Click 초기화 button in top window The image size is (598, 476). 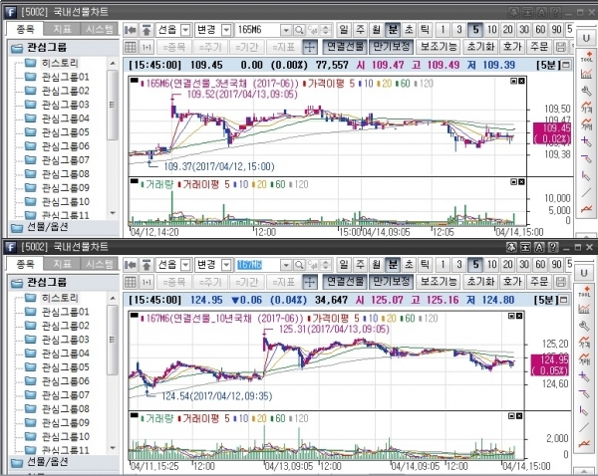coord(481,47)
